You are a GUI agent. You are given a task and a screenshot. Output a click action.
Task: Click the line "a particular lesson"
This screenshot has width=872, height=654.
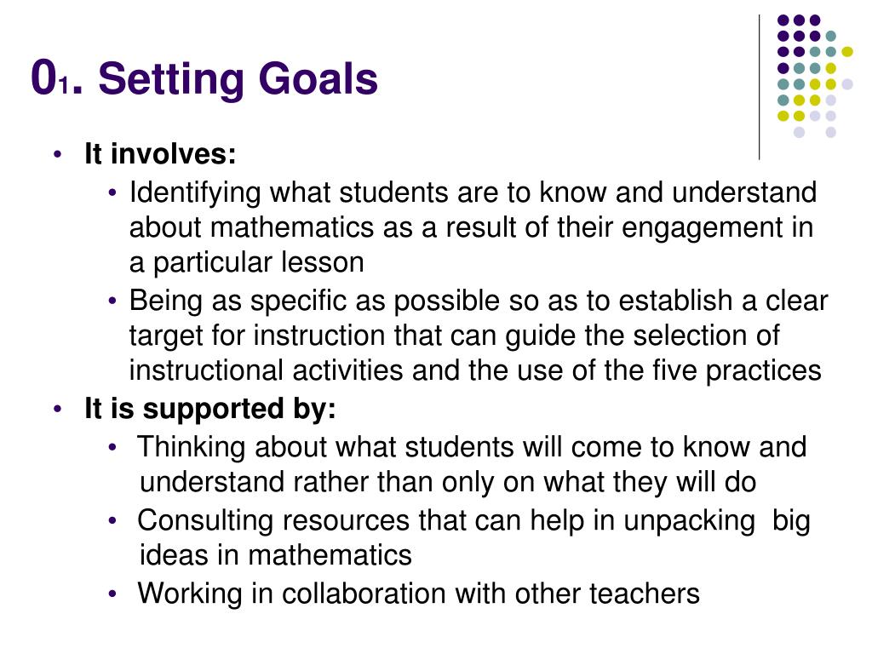click(x=246, y=262)
